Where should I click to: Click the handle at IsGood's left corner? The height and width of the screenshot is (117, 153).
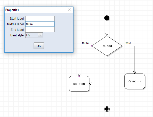tap(92, 46)
